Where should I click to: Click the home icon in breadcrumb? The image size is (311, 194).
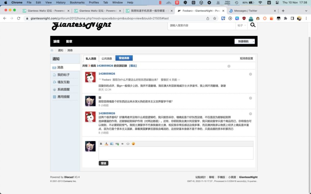[x=52, y=50]
